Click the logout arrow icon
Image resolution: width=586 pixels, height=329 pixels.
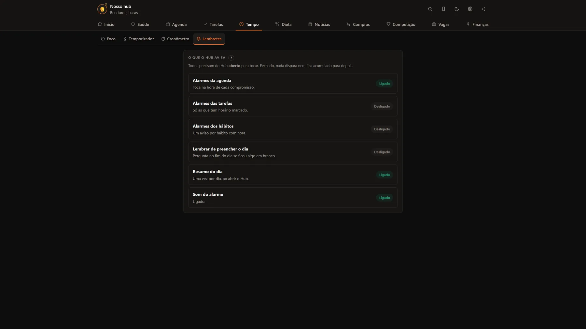point(483,9)
